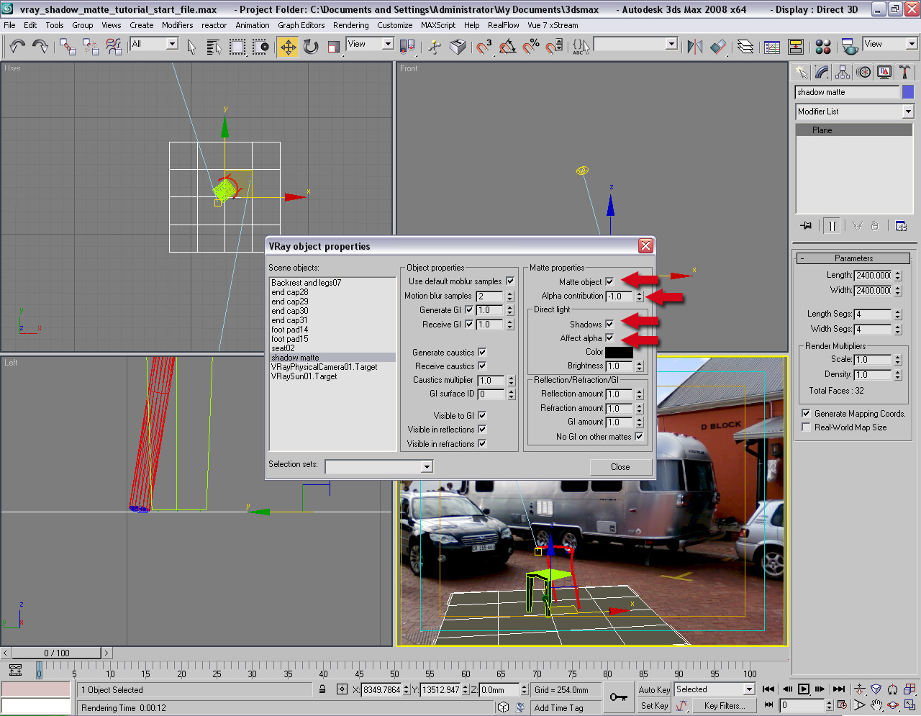Click the Select and Rotate tool

pyautogui.click(x=311, y=47)
